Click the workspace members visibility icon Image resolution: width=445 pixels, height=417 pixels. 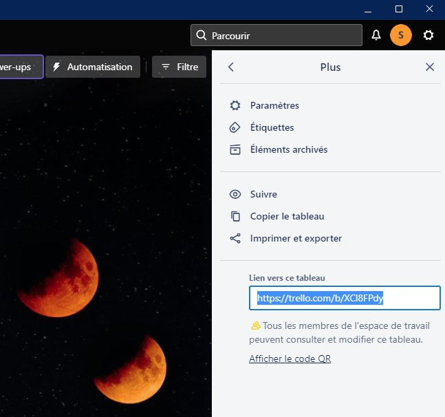(255, 325)
